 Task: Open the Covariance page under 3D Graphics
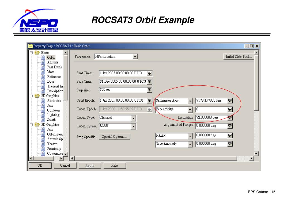pos(55,153)
